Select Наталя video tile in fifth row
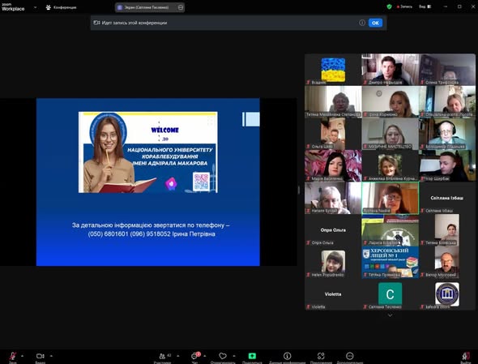478x364 pixels. pos(333,198)
